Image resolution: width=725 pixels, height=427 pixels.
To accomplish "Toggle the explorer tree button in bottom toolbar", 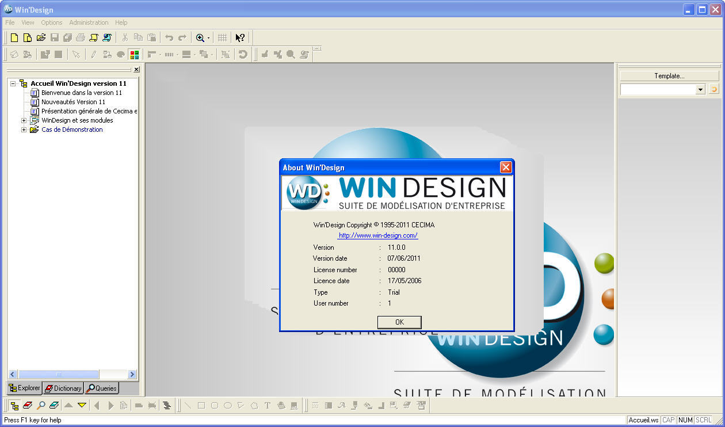I will 14,406.
